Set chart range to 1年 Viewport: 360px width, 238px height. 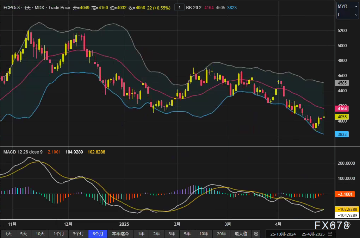[x=141, y=234]
